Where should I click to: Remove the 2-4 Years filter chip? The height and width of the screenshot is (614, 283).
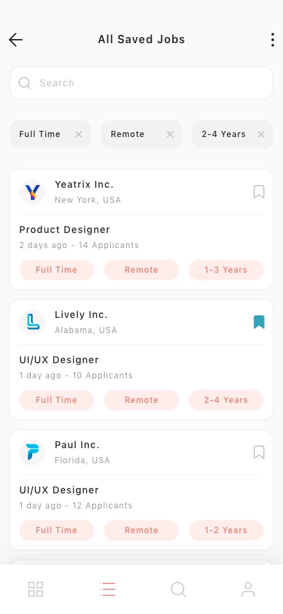[261, 134]
